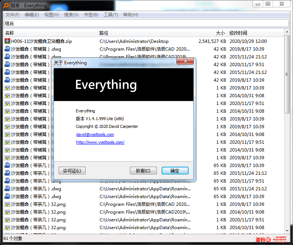Click the dwg icon of the 42 KB file dated 2020/11/17
The image size is (293, 245).
(7, 65)
